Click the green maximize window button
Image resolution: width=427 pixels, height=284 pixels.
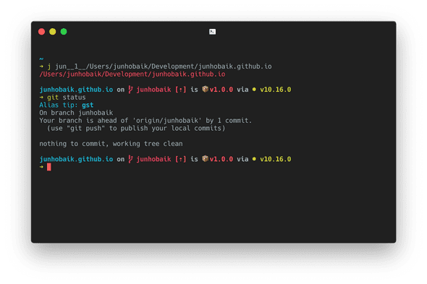point(64,32)
